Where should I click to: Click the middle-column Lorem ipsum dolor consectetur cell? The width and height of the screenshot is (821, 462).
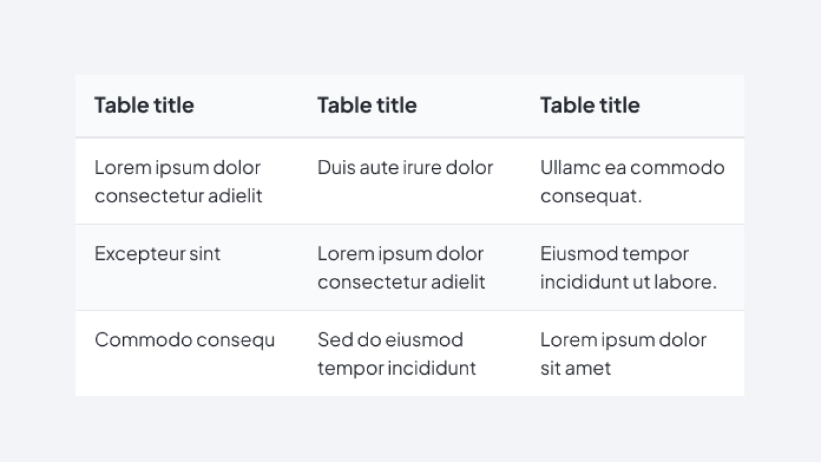click(401, 268)
